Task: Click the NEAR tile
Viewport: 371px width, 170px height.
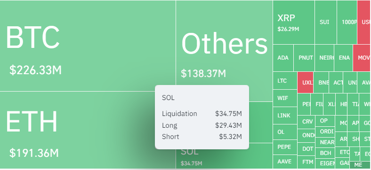Action: (x=325, y=142)
